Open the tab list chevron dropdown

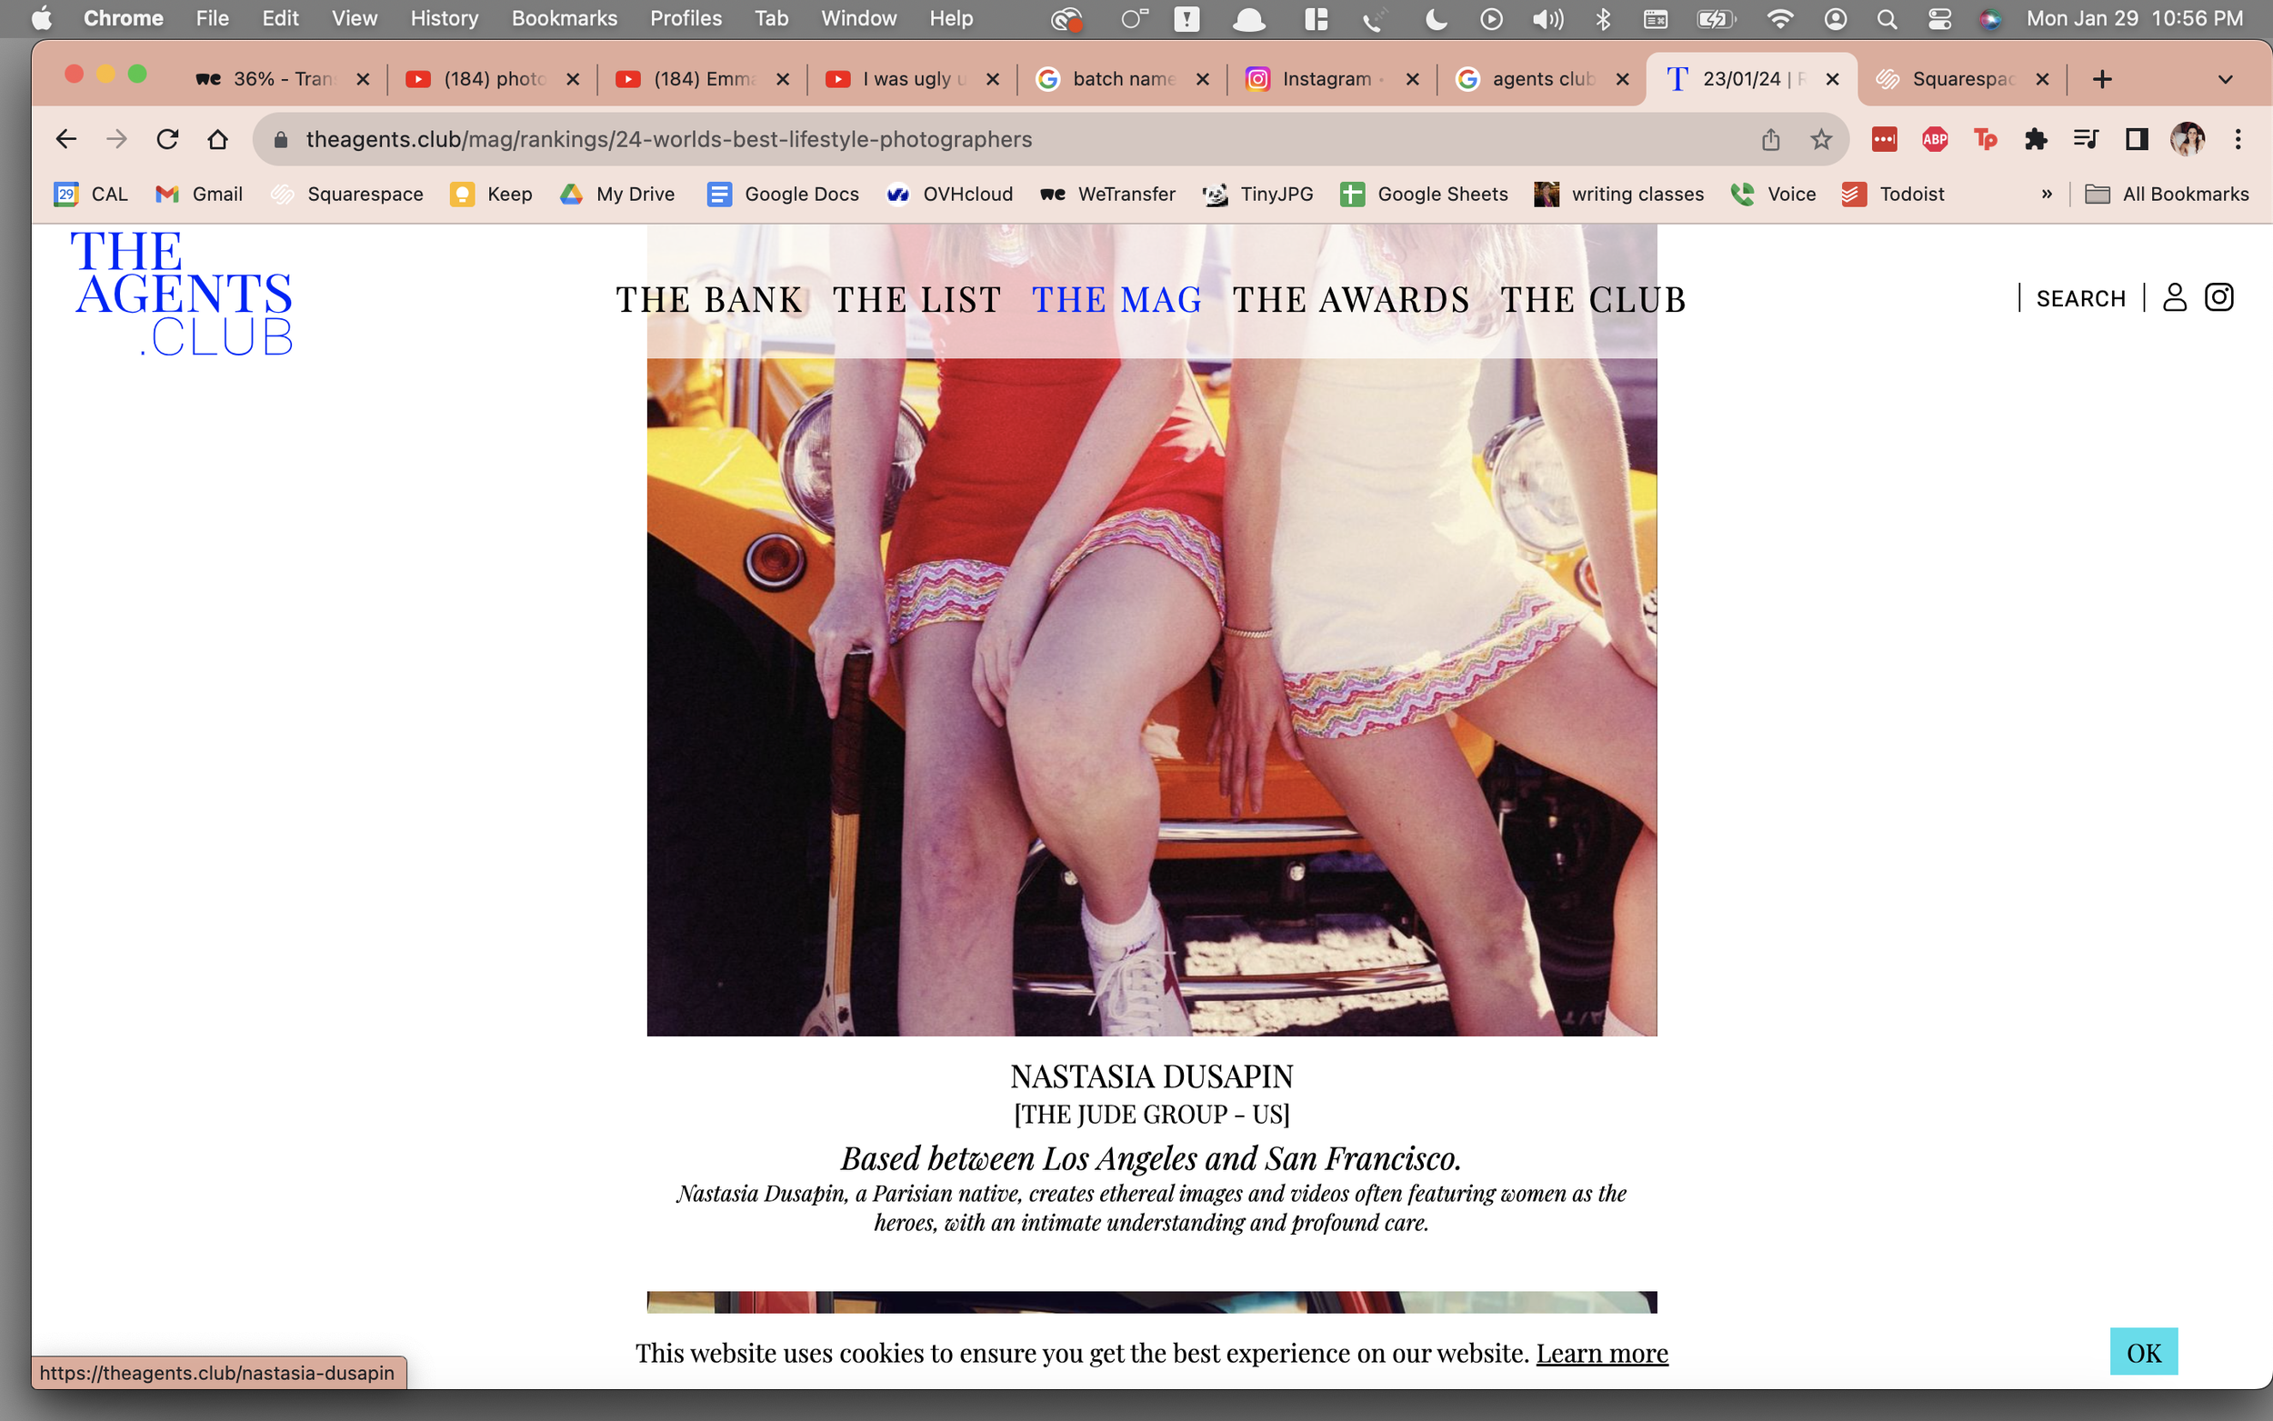[2224, 79]
